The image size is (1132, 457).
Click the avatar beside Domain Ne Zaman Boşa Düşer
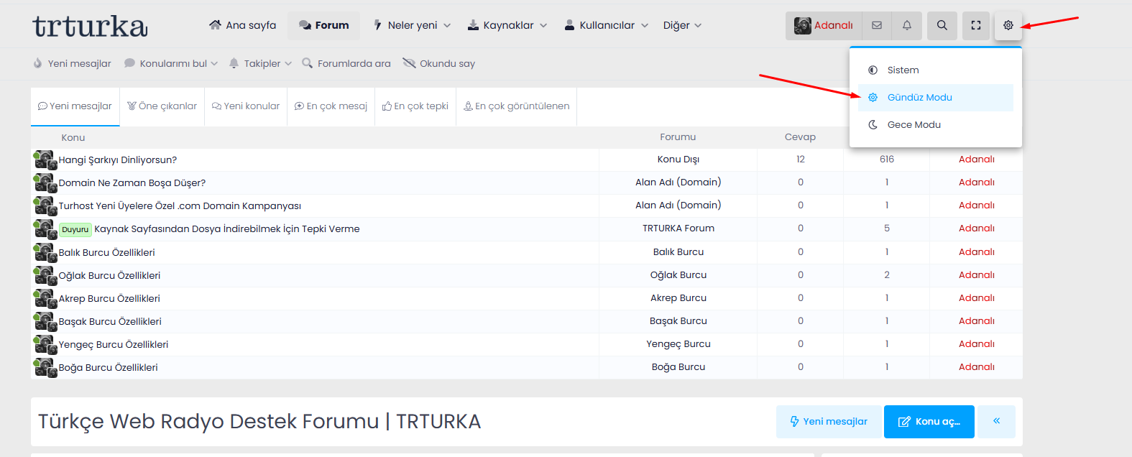tap(45, 183)
